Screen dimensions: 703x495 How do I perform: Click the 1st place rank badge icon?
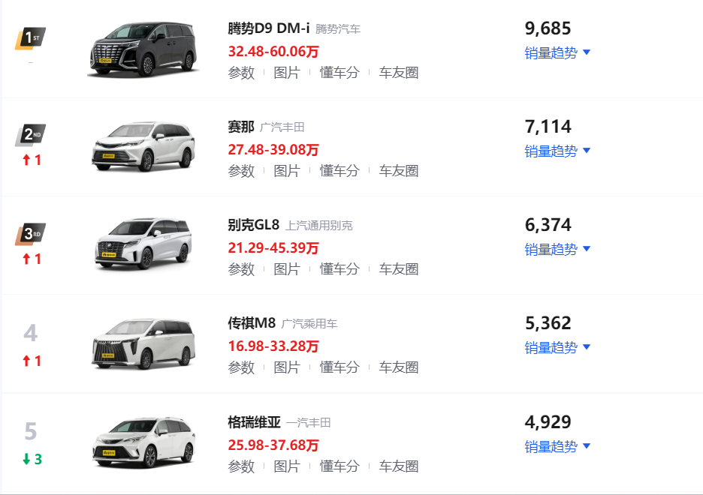point(30,37)
